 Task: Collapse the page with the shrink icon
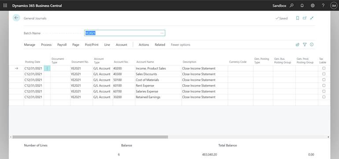click(312, 18)
